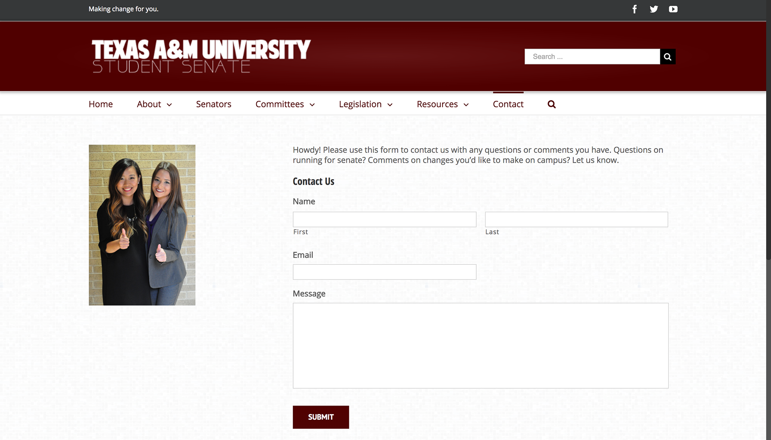Focus the Email field
Image resolution: width=771 pixels, height=440 pixels.
click(x=384, y=272)
